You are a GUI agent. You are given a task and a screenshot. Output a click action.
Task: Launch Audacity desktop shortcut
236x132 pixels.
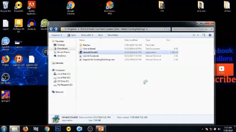click(32, 25)
